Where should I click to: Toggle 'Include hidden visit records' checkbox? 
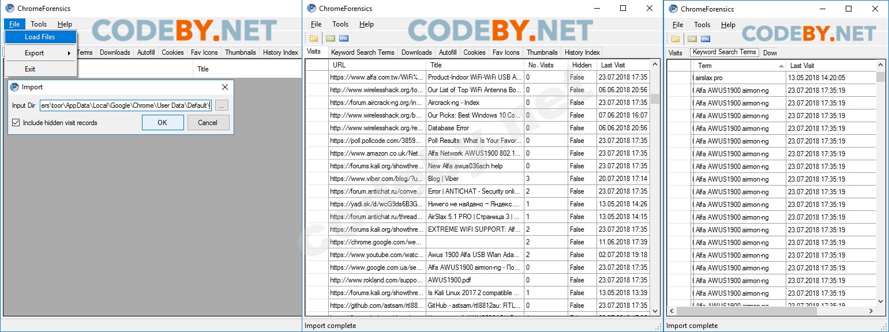point(16,123)
